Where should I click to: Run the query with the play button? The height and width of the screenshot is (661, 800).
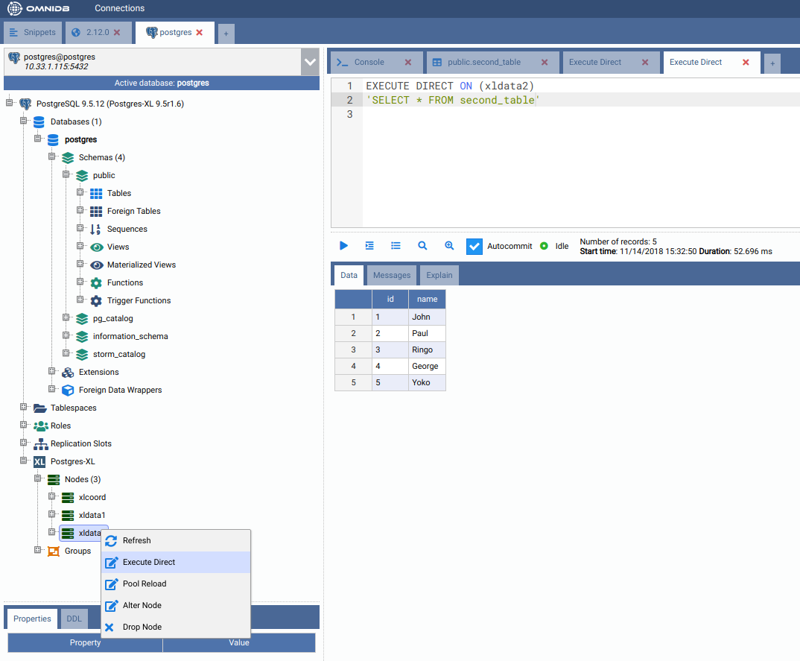tap(343, 246)
